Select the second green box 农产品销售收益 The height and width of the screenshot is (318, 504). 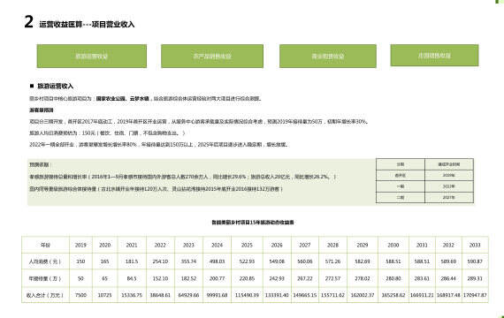click(212, 57)
